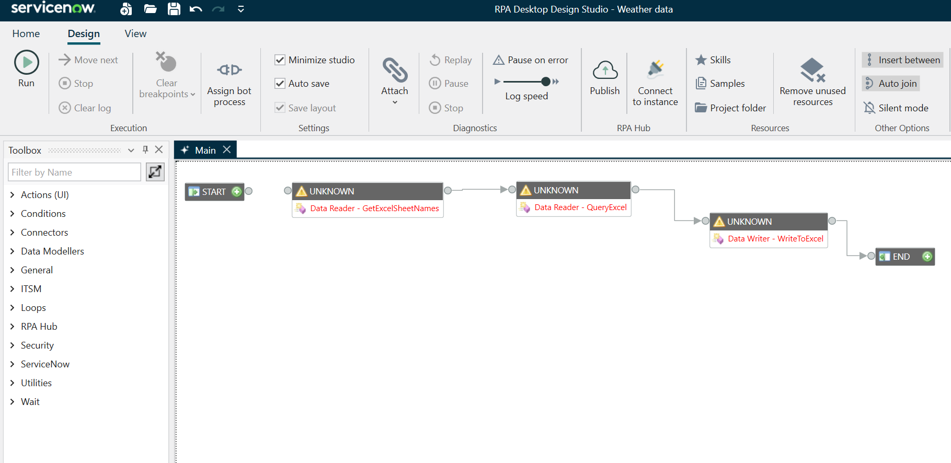Click the plus icon on START node
This screenshot has width=951, height=463.
[237, 191]
